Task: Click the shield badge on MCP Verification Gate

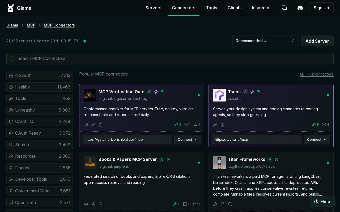Action: pos(162,92)
